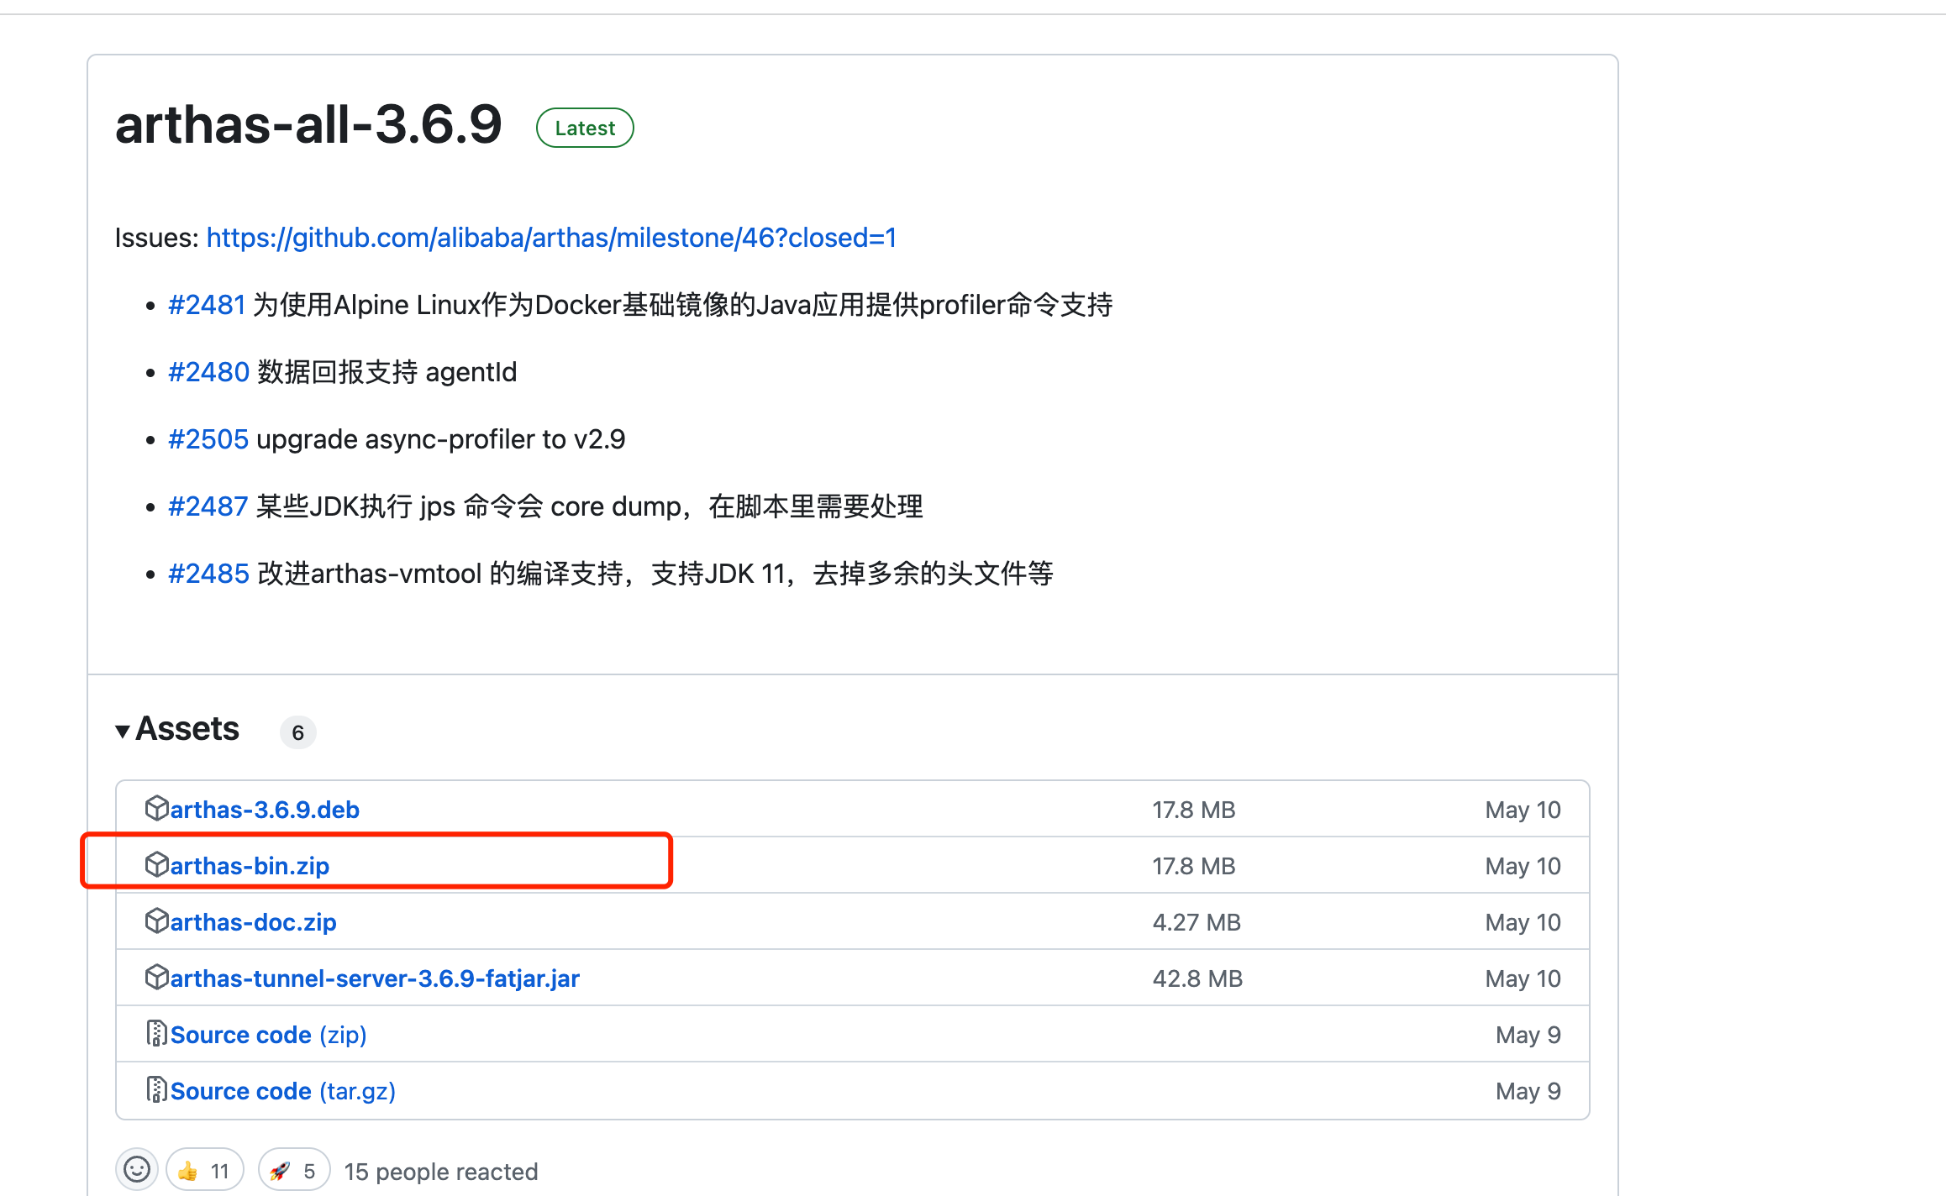Click the Latest release badge
Viewport: 1946px width, 1196px height.
coord(585,128)
